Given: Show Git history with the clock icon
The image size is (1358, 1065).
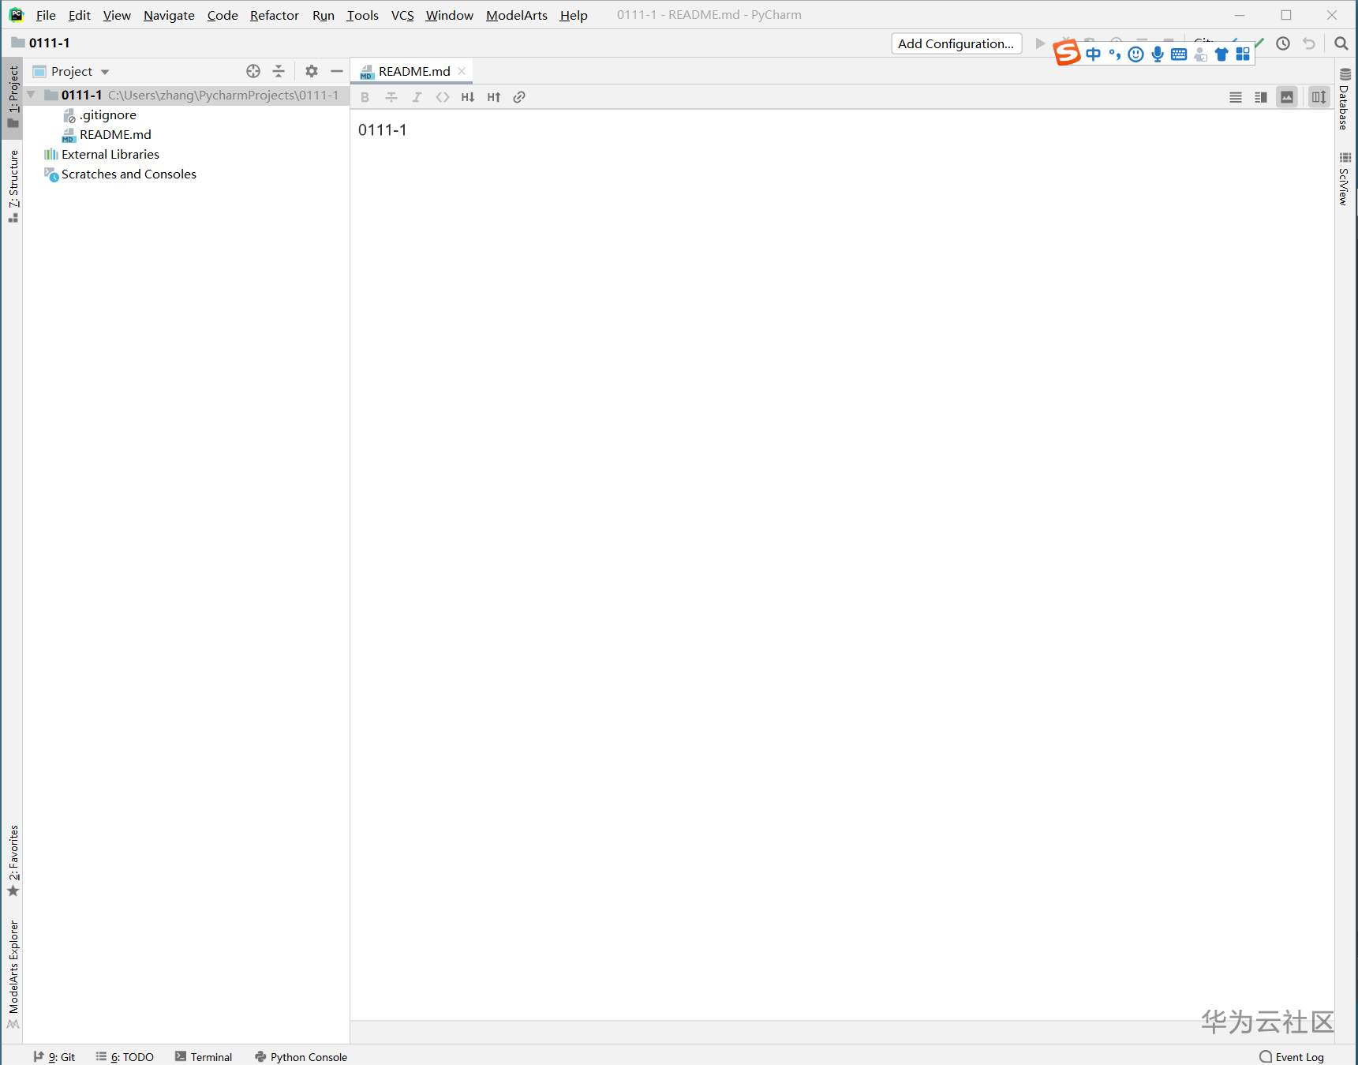Looking at the screenshot, I should 1283,43.
